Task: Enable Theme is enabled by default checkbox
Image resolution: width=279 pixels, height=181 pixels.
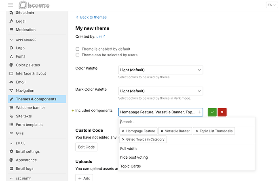Action: pos(77,49)
